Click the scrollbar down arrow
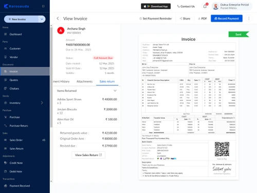Image resolution: width=257 pixels, height=193 pixels. [x=51, y=181]
